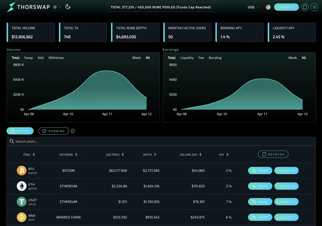Click the USDT price $1.011
322x226 pixels.
[x=123, y=202]
